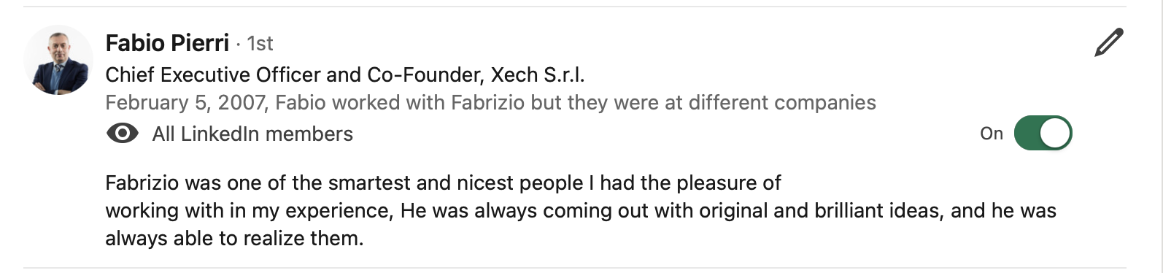Click the pencil edit icon for this recommendation
This screenshot has width=1163, height=273.
pyautogui.click(x=1109, y=42)
